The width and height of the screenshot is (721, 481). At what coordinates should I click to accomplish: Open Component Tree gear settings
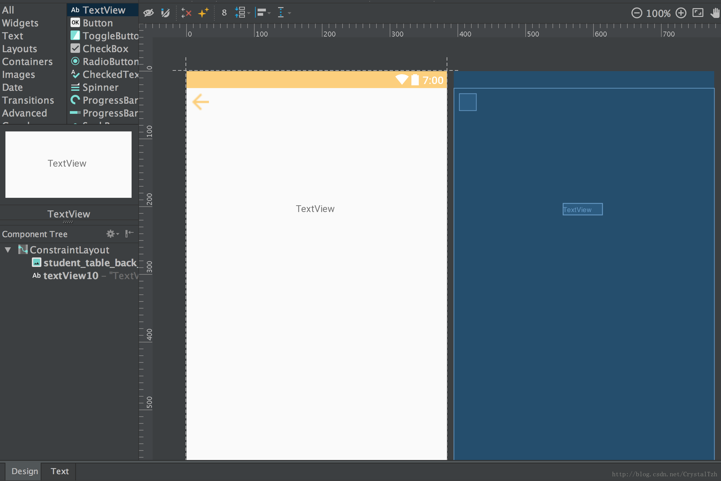click(113, 234)
